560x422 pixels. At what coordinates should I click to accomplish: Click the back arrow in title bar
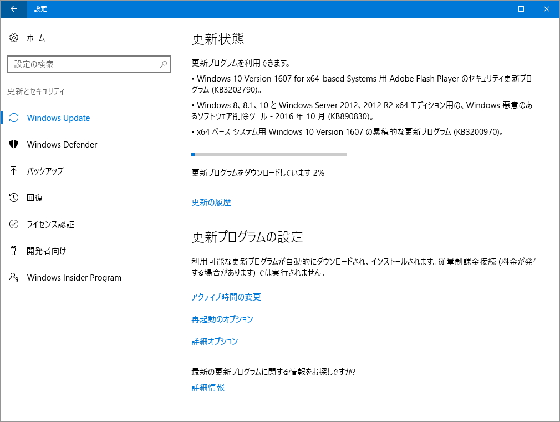(x=13, y=9)
